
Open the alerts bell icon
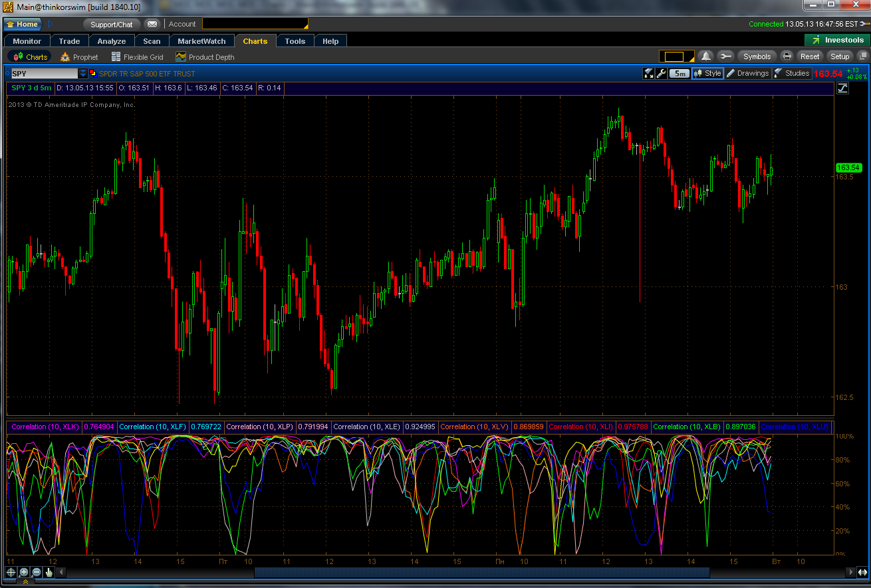pos(705,56)
